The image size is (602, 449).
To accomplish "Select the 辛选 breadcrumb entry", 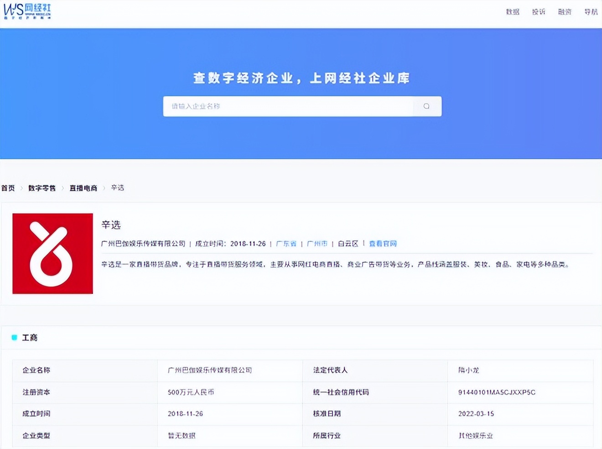I will pos(118,188).
